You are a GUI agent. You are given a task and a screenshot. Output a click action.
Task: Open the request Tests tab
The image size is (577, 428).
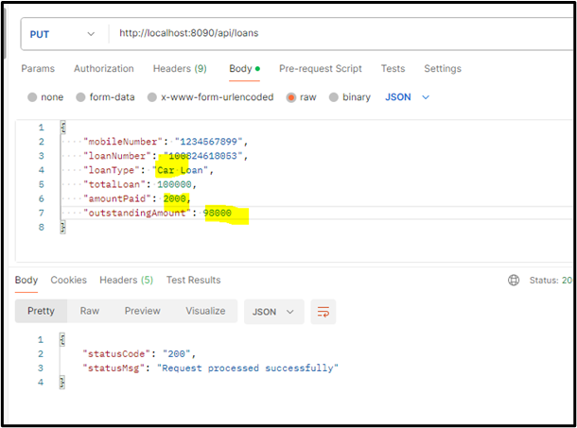pos(393,69)
